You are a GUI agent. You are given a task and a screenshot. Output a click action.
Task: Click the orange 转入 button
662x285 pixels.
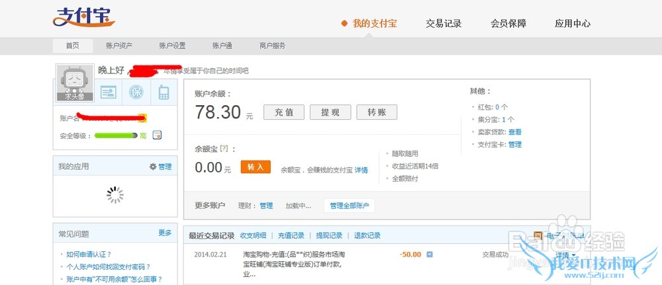coord(256,167)
